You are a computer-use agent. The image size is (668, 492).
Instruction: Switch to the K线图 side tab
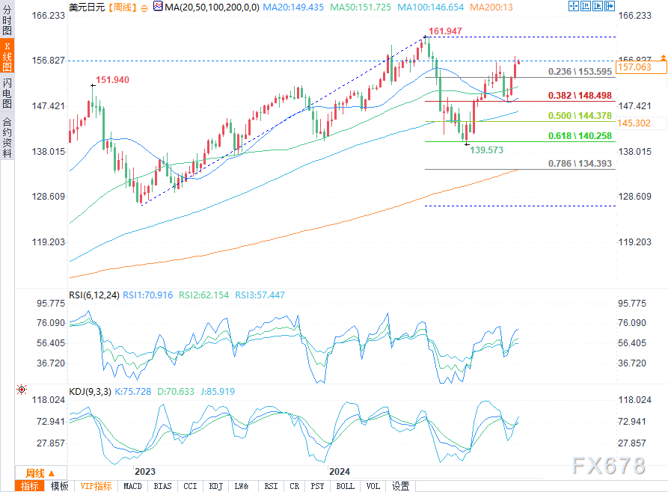[x=7, y=56]
